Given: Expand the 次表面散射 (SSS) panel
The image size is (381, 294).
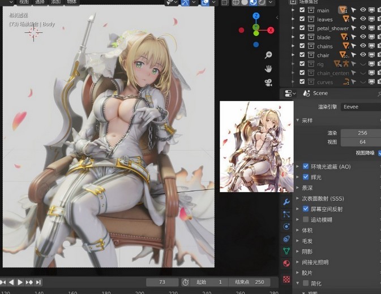Looking at the screenshot, I should tap(298, 198).
